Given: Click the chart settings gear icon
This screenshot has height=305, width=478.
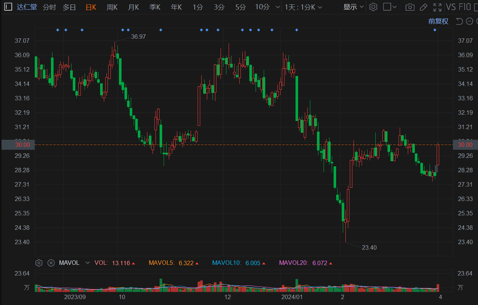Looking at the screenshot, I should click(373, 7).
